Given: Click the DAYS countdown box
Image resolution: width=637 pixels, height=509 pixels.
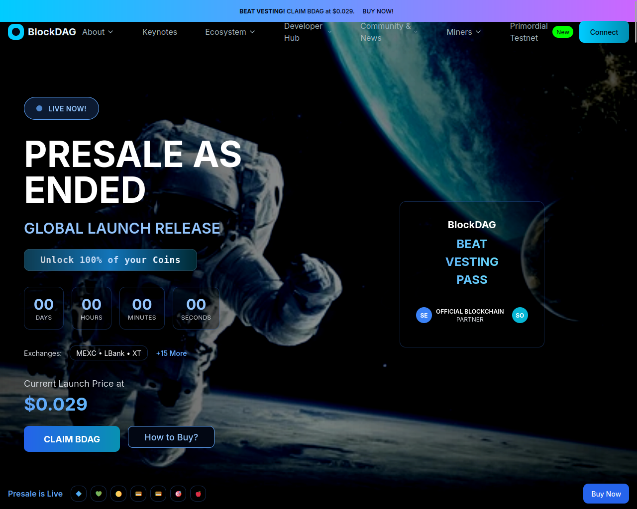Looking at the screenshot, I should point(44,308).
